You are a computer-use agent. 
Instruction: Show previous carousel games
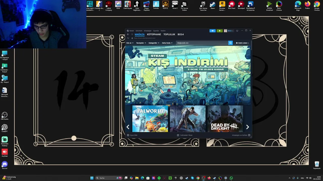(128, 127)
